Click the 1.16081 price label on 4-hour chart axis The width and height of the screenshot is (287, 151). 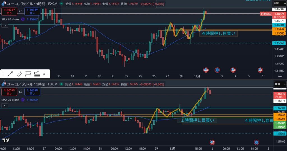tap(279, 25)
